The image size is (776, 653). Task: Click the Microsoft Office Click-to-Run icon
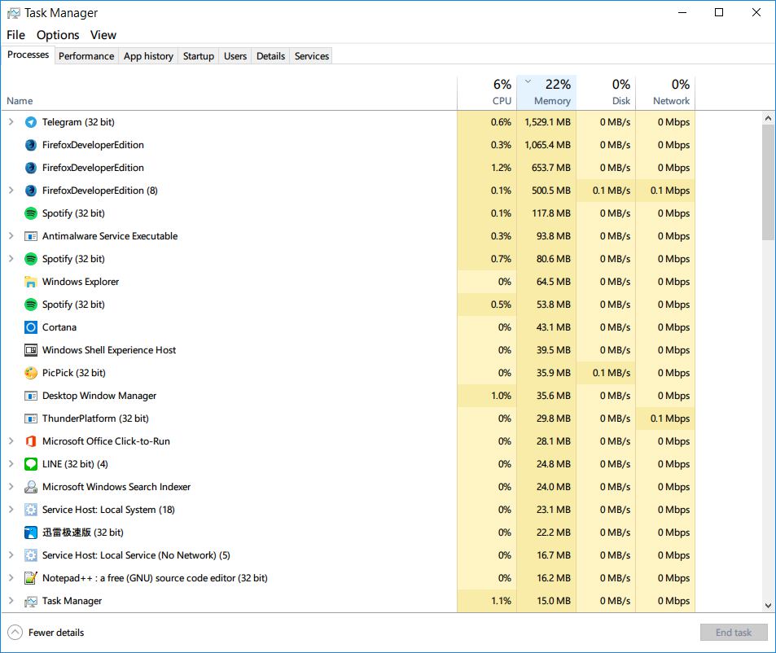31,441
